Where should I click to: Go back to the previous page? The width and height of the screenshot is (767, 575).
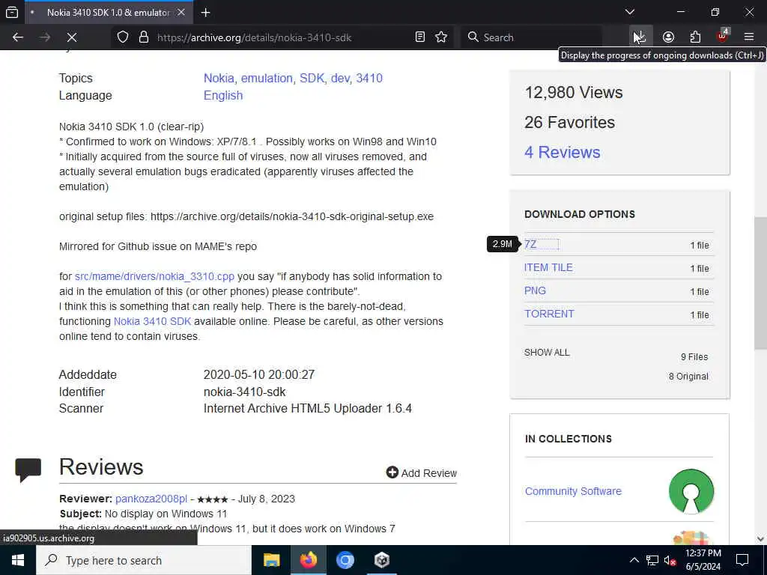pos(18,37)
